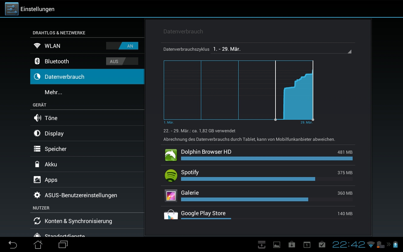403x252 pixels.
Task: Click the 375 MB value
Action: point(345,173)
